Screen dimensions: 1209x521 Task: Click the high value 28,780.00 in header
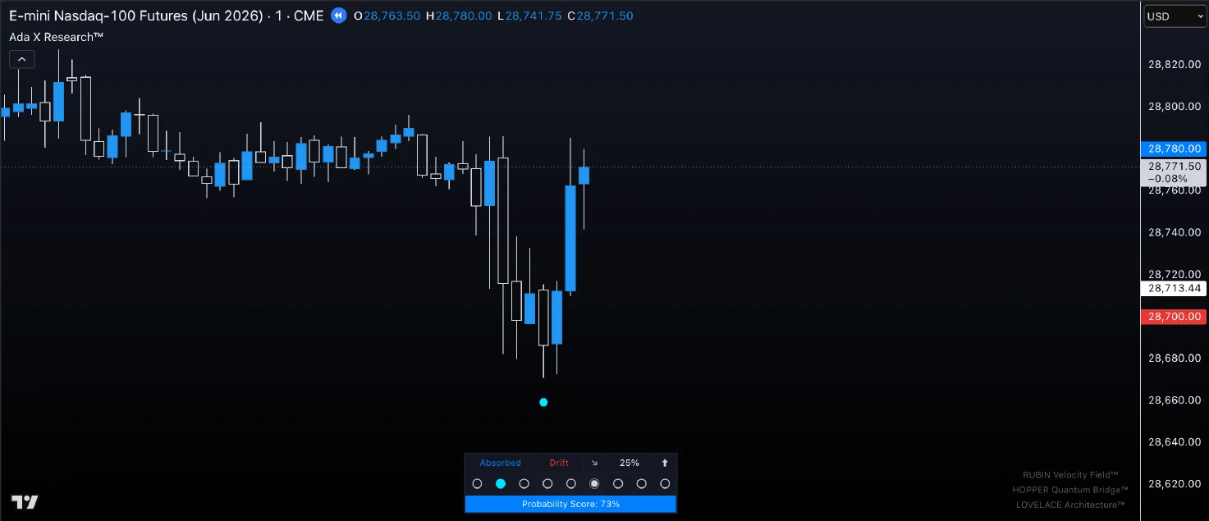(x=464, y=16)
